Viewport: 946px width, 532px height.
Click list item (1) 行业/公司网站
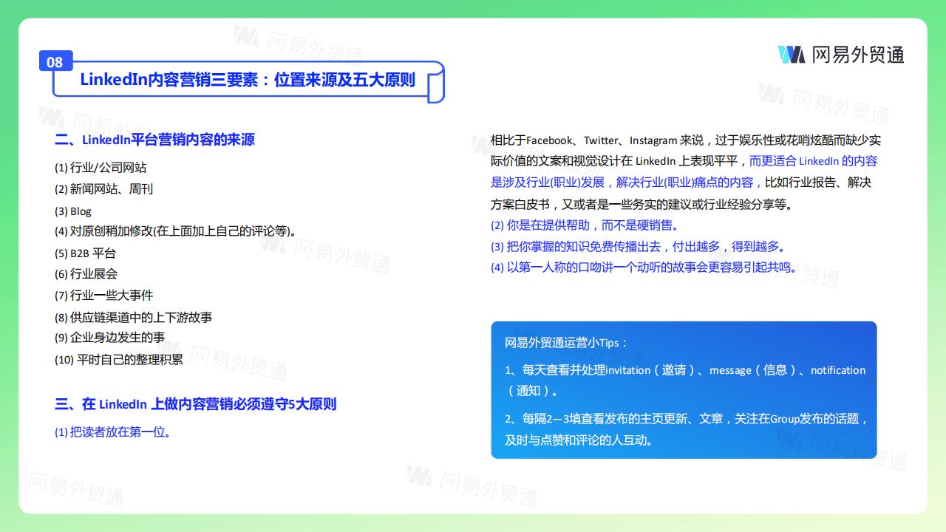pyautogui.click(x=101, y=168)
